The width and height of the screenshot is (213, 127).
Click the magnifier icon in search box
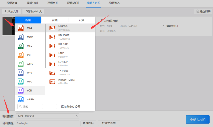pos(20,106)
